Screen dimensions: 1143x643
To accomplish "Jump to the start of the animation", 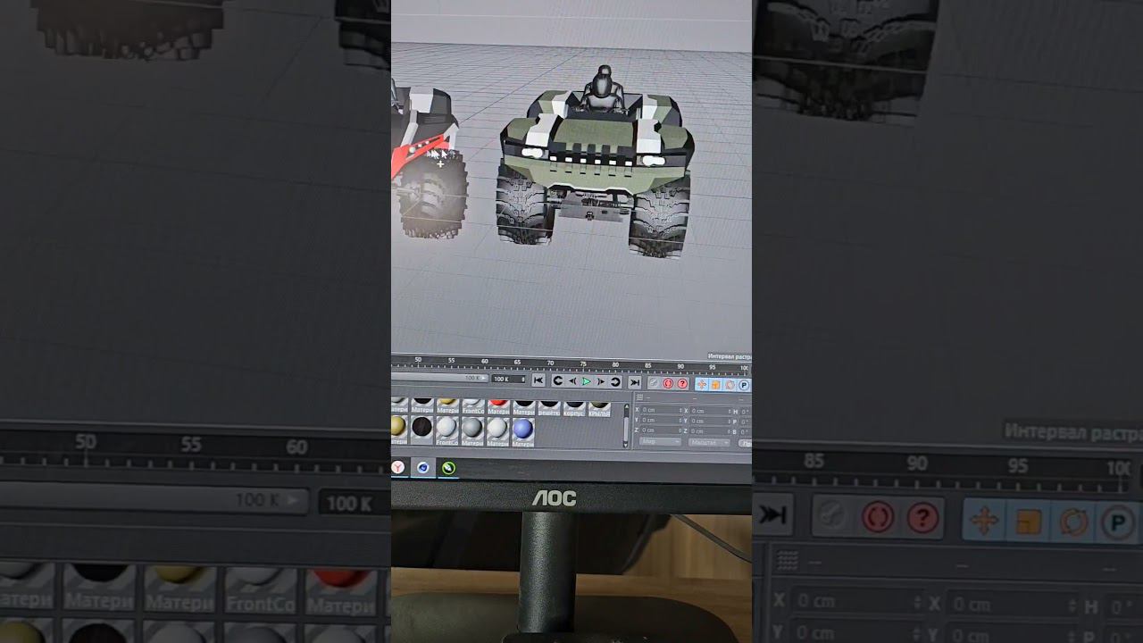I will tap(538, 381).
